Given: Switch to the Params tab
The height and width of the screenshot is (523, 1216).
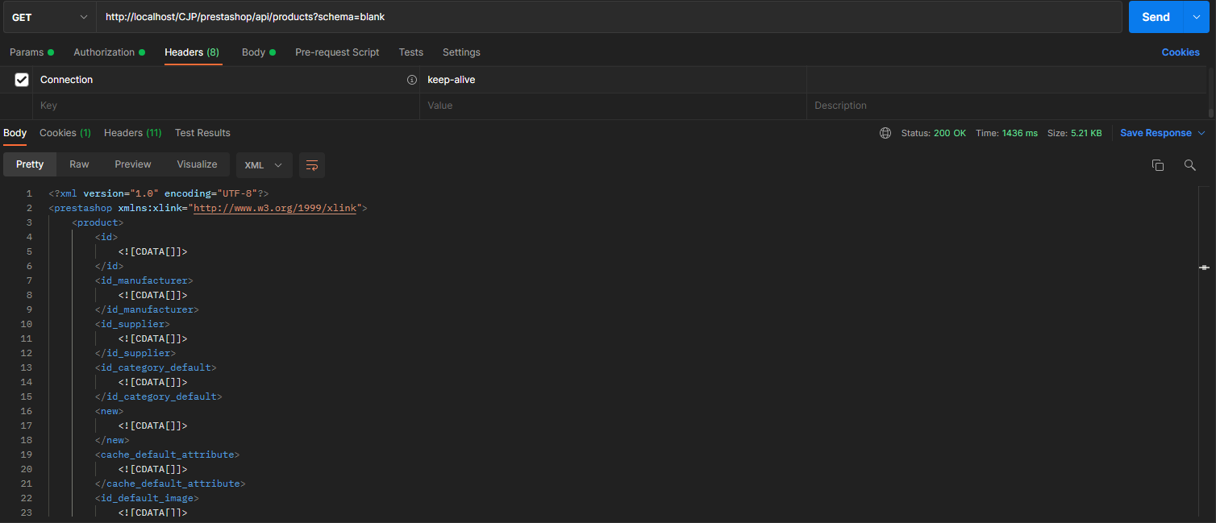Looking at the screenshot, I should point(32,52).
